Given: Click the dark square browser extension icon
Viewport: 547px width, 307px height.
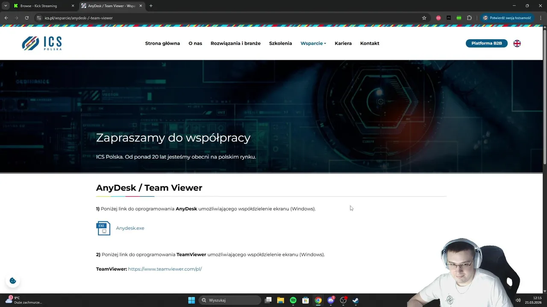Looking at the screenshot, I should click(x=448, y=18).
